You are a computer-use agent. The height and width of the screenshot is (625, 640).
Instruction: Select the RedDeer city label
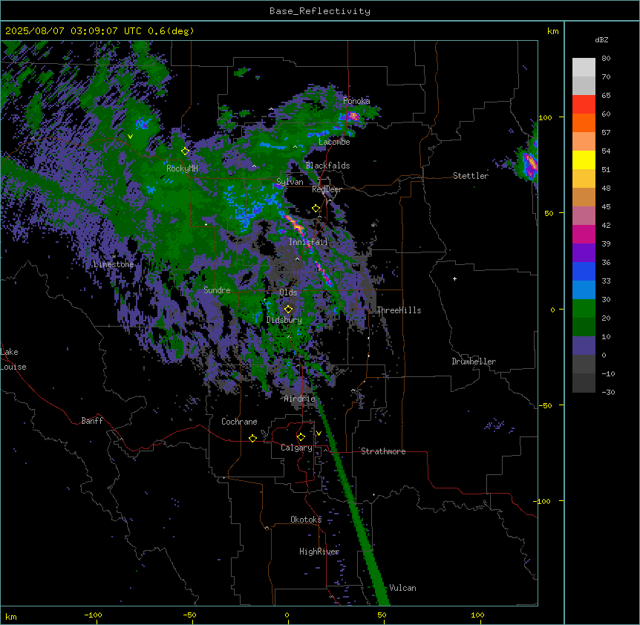point(327,189)
